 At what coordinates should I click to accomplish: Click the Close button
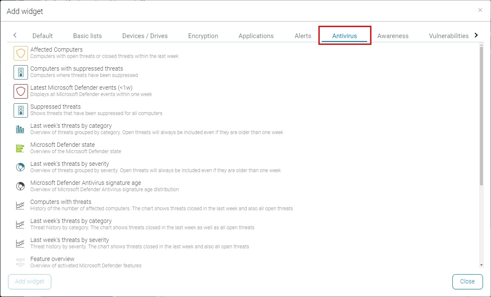tap(467, 281)
